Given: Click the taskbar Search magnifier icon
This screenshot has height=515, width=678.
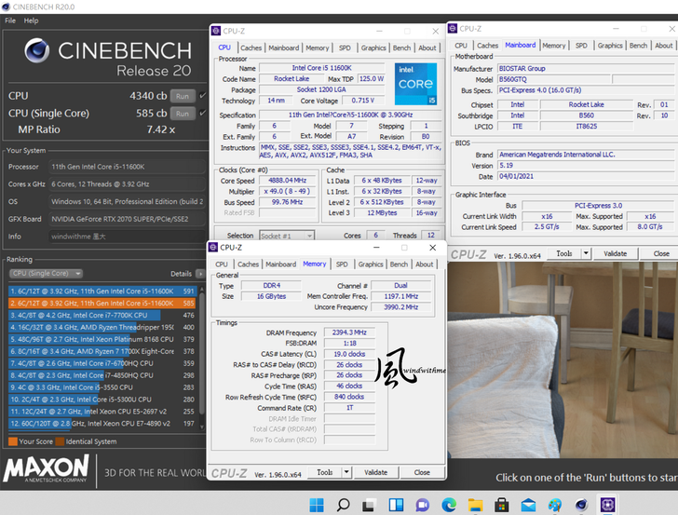Looking at the screenshot, I should 343,505.
